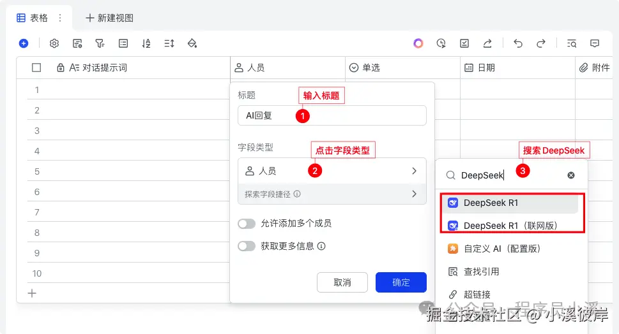Toggle the select-all checkbox in header

click(x=36, y=68)
